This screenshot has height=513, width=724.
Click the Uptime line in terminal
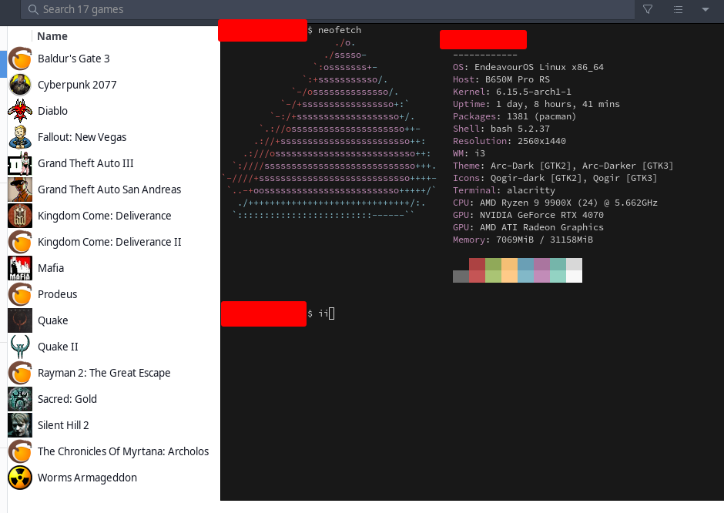point(536,104)
